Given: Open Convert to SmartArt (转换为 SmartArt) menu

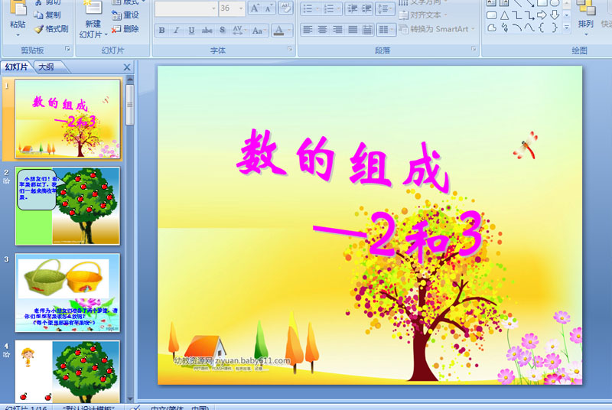Looking at the screenshot, I should click(437, 29).
